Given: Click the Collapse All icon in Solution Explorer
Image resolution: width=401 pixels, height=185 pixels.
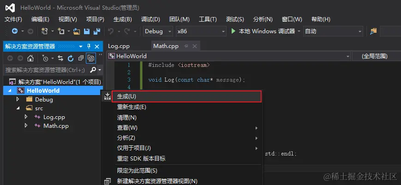Looking at the screenshot, I should 81,58.
